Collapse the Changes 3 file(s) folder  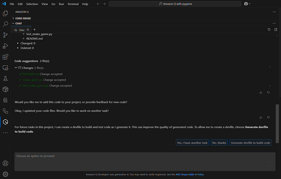point(16,68)
